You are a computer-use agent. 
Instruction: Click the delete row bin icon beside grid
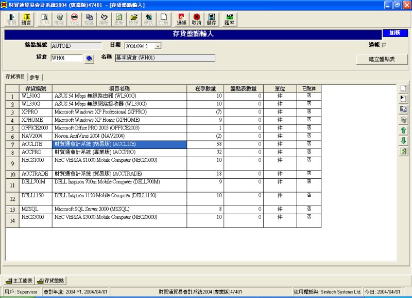pyautogui.click(x=403, y=120)
